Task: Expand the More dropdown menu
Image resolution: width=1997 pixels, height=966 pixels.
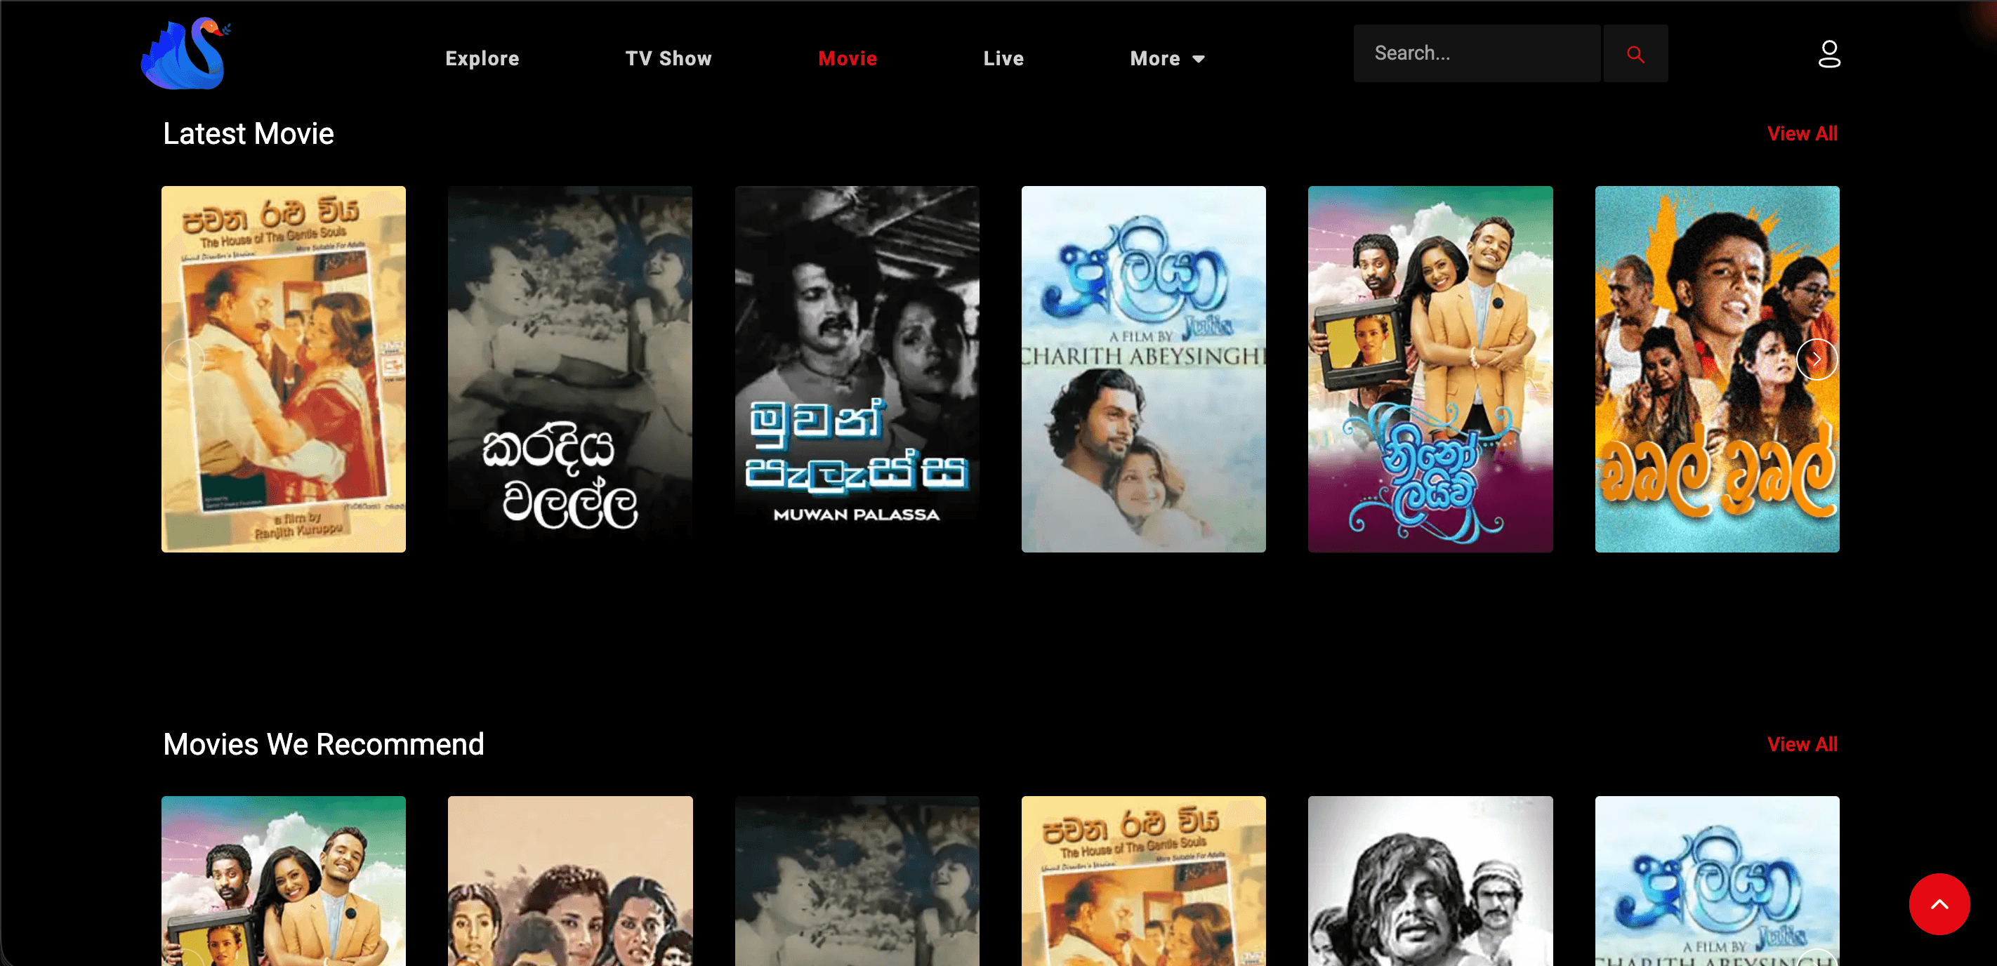Action: pyautogui.click(x=1167, y=58)
